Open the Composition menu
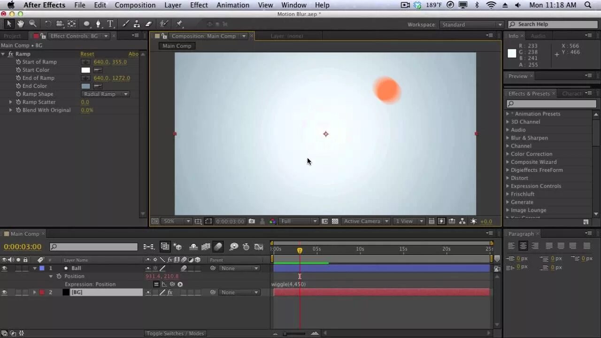 click(135, 5)
